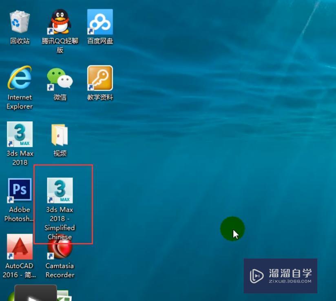Select the Adobe Photoshop shortcut icon
336x301 pixels.
(20, 190)
